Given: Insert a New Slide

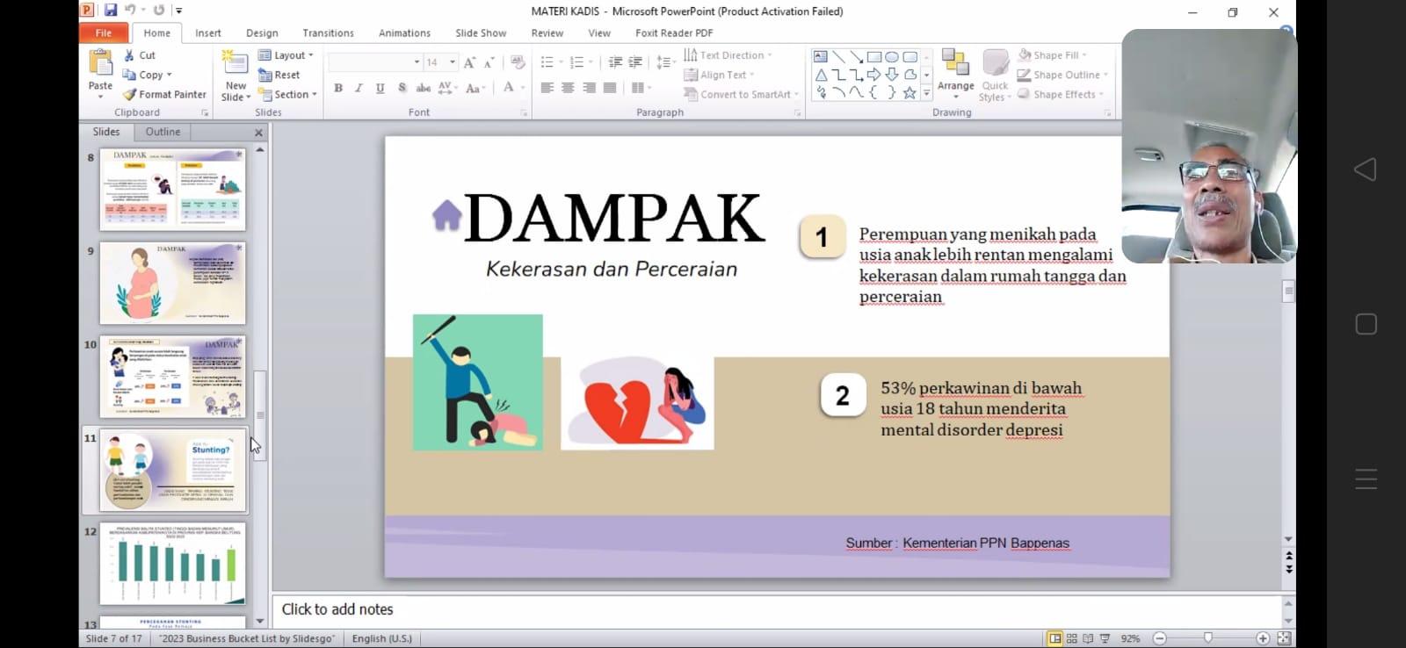Looking at the screenshot, I should tap(236, 76).
